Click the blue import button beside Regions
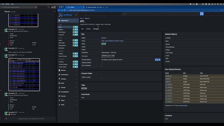The image size is (224, 126). pos(77,29)
